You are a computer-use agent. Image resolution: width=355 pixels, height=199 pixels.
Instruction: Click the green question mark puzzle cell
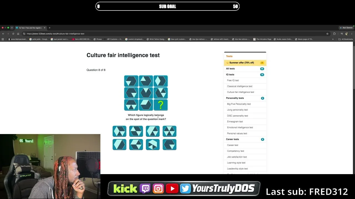(161, 105)
